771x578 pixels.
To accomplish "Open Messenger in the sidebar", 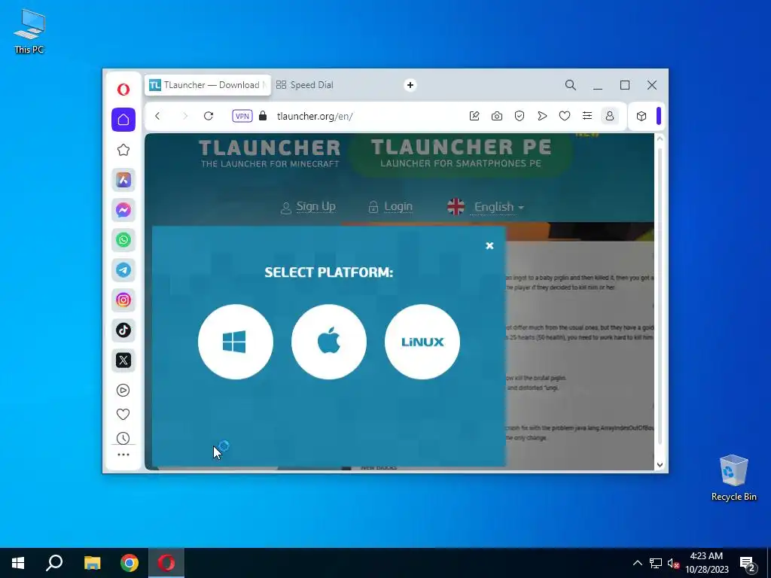I will [123, 210].
